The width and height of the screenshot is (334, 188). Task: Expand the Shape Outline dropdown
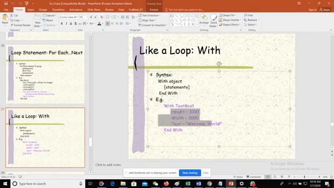pos(230,20)
